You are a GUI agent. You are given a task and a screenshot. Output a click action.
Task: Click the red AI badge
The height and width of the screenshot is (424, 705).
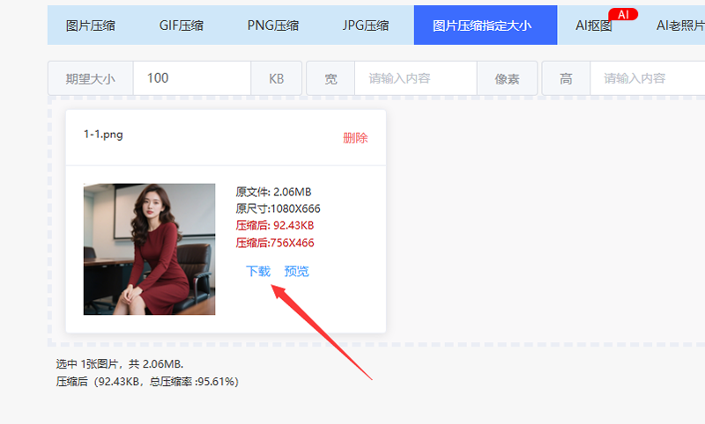pos(623,14)
